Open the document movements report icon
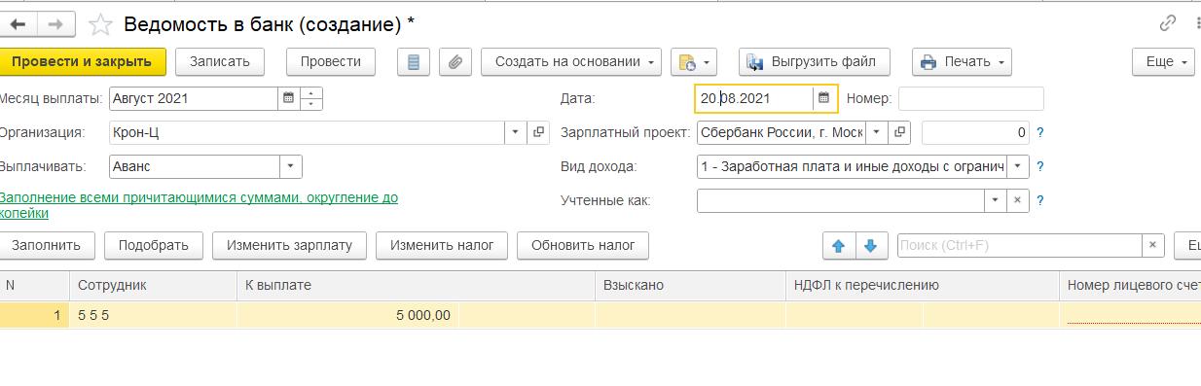 (x=415, y=61)
